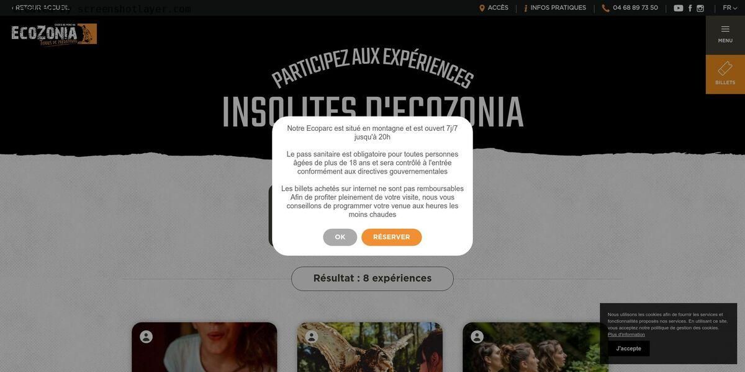Go back via RETOUR ACCUEIL link

[40, 8]
